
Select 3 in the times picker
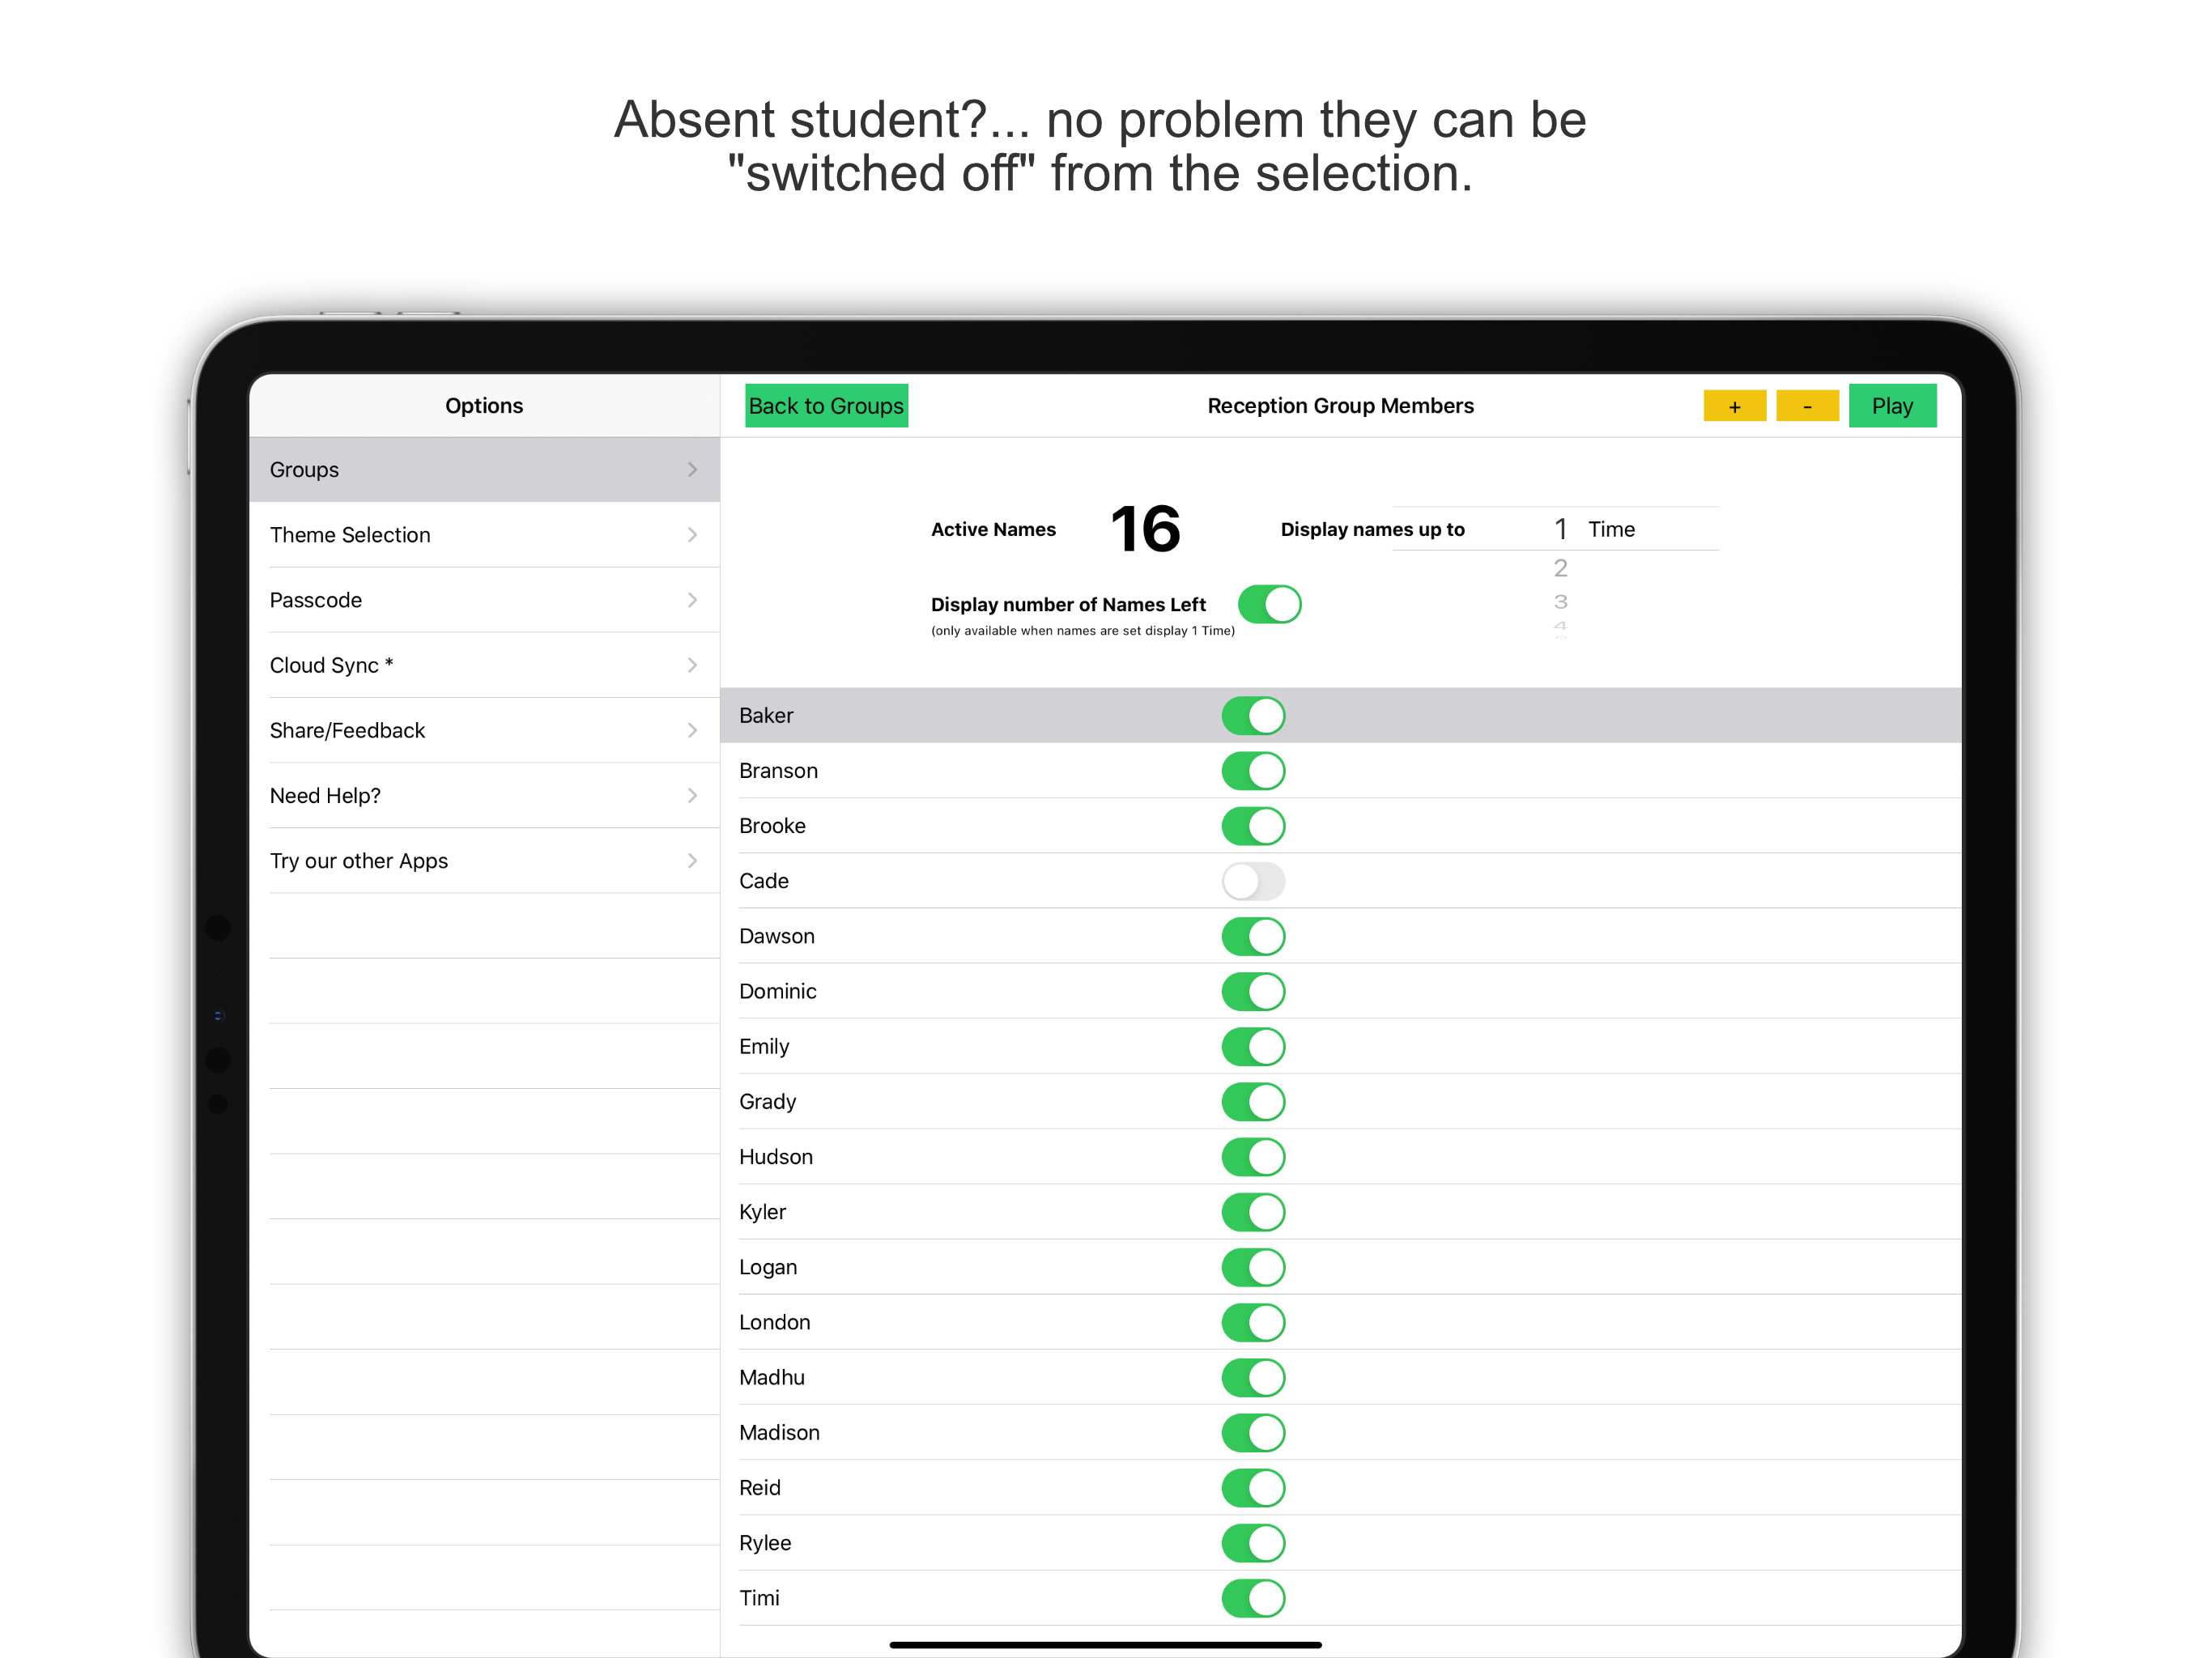pos(1560,602)
